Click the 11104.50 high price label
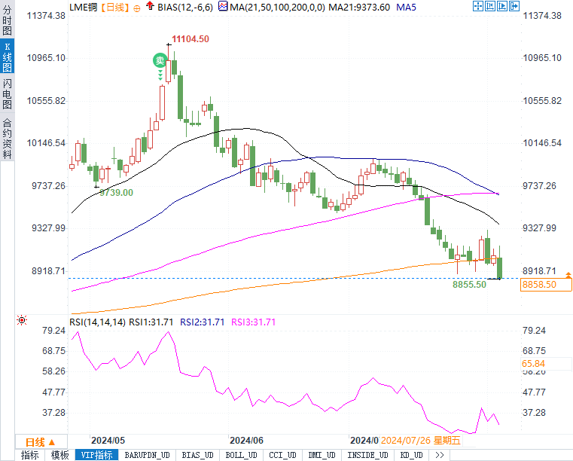The height and width of the screenshot is (461, 573). click(x=190, y=38)
